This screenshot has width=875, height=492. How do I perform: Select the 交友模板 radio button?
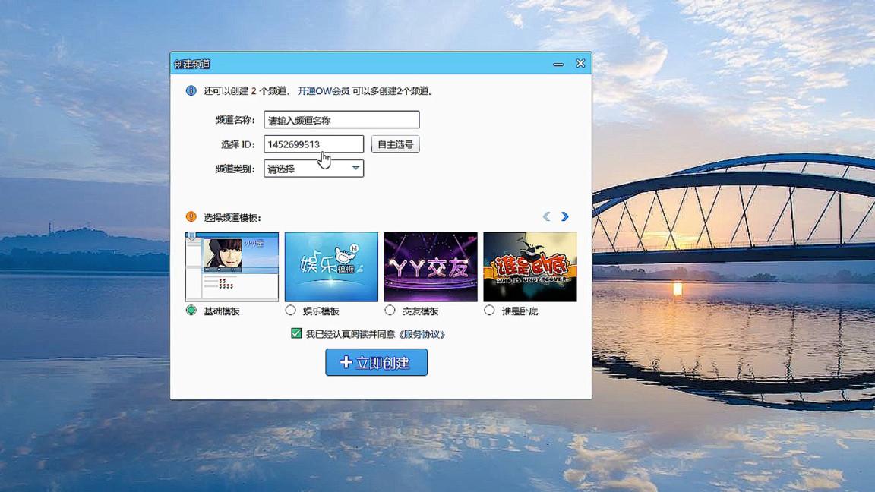[x=389, y=309]
